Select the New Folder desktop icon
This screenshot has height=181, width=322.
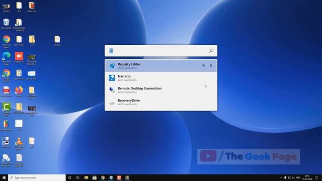(19, 41)
